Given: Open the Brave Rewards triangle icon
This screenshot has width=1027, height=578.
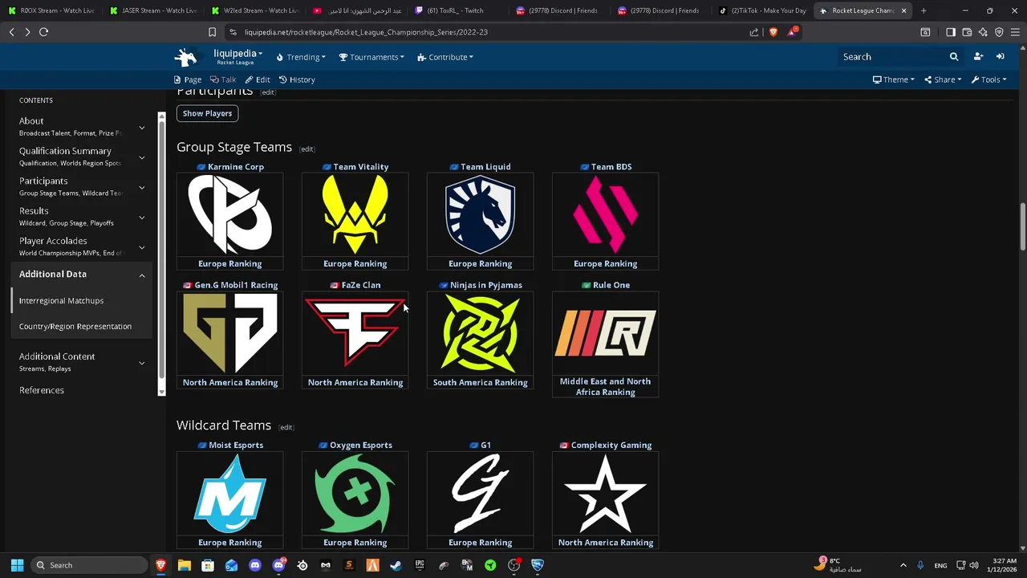Looking at the screenshot, I should pyautogui.click(x=792, y=32).
